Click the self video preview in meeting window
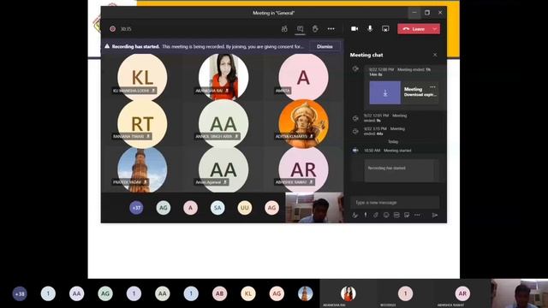 click(314, 208)
